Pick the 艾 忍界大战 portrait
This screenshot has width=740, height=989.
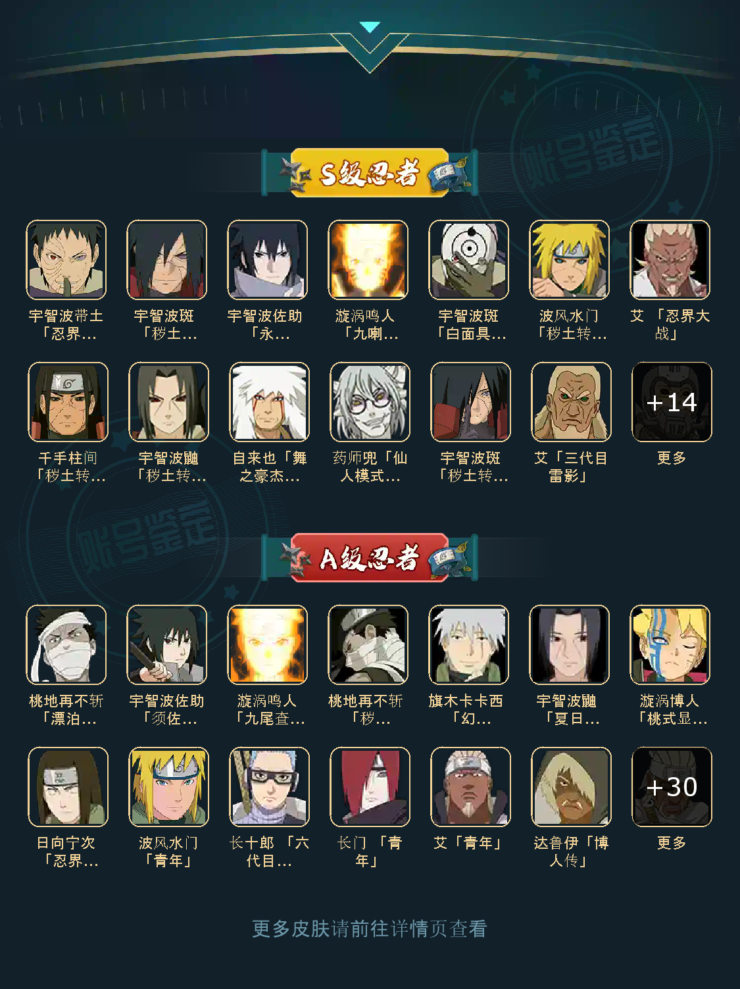coord(670,260)
